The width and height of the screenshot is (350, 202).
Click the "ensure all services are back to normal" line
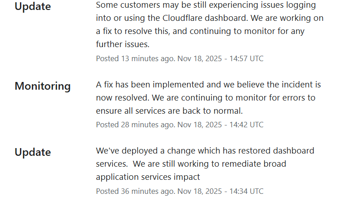(170, 111)
